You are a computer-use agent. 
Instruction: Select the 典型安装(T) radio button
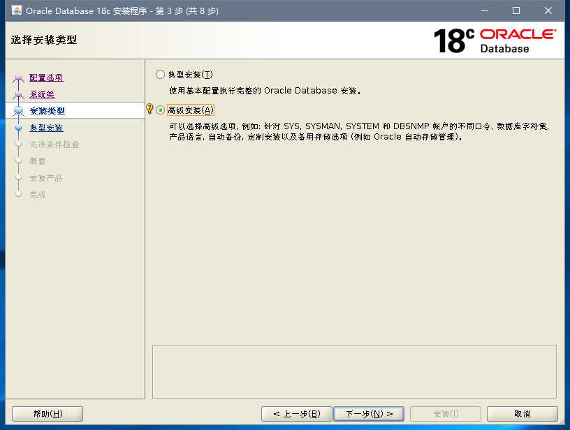click(160, 75)
